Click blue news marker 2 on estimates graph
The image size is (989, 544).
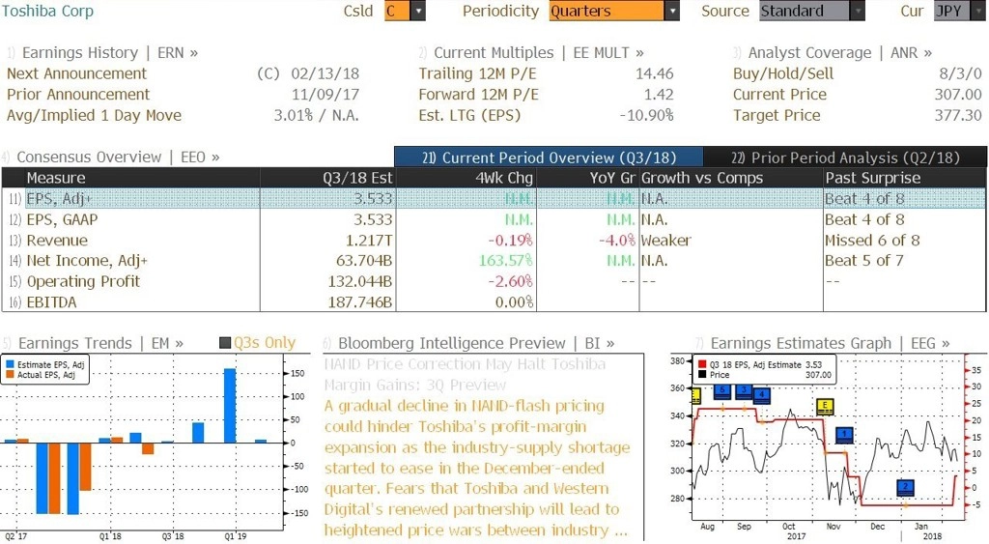tap(906, 488)
